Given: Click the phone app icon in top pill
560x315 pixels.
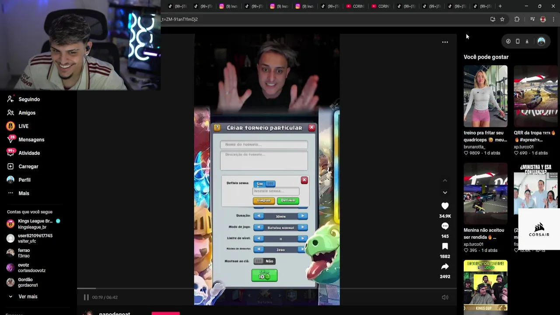Looking at the screenshot, I should (518, 41).
